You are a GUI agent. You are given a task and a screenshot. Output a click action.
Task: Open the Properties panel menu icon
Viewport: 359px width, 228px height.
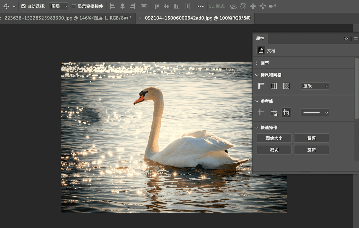[355, 39]
